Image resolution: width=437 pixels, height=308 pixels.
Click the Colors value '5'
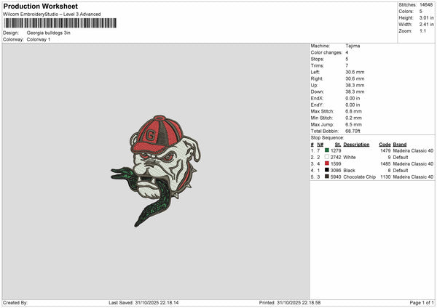pos(421,12)
